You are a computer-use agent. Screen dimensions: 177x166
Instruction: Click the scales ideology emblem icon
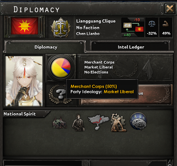[x=61, y=28]
